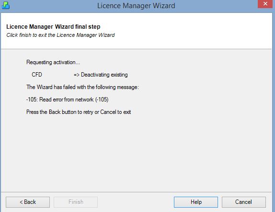Click blank white header area right of heading
This screenshot has height=212, width=275.
(x=193, y=30)
